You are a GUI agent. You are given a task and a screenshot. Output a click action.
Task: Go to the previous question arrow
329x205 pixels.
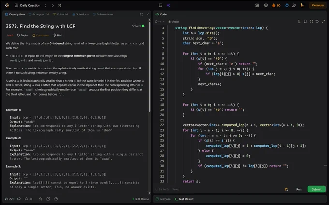point(45,5)
